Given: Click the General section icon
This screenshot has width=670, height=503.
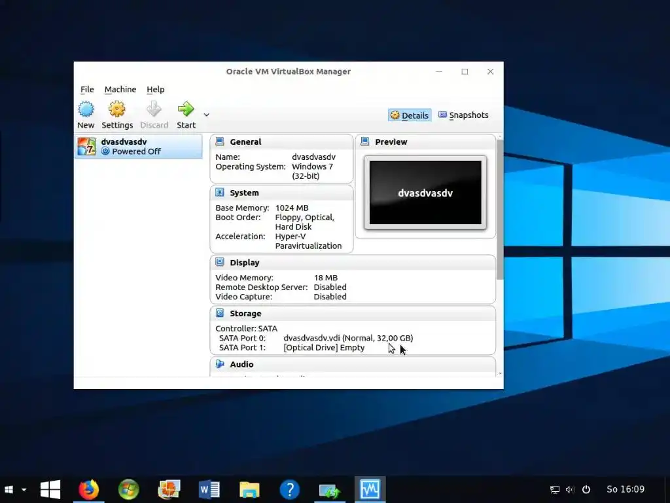Looking at the screenshot, I should click(x=220, y=141).
